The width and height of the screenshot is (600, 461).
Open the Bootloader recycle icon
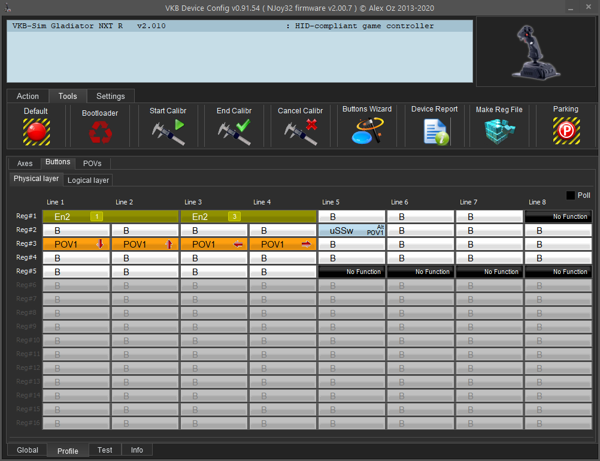point(100,132)
